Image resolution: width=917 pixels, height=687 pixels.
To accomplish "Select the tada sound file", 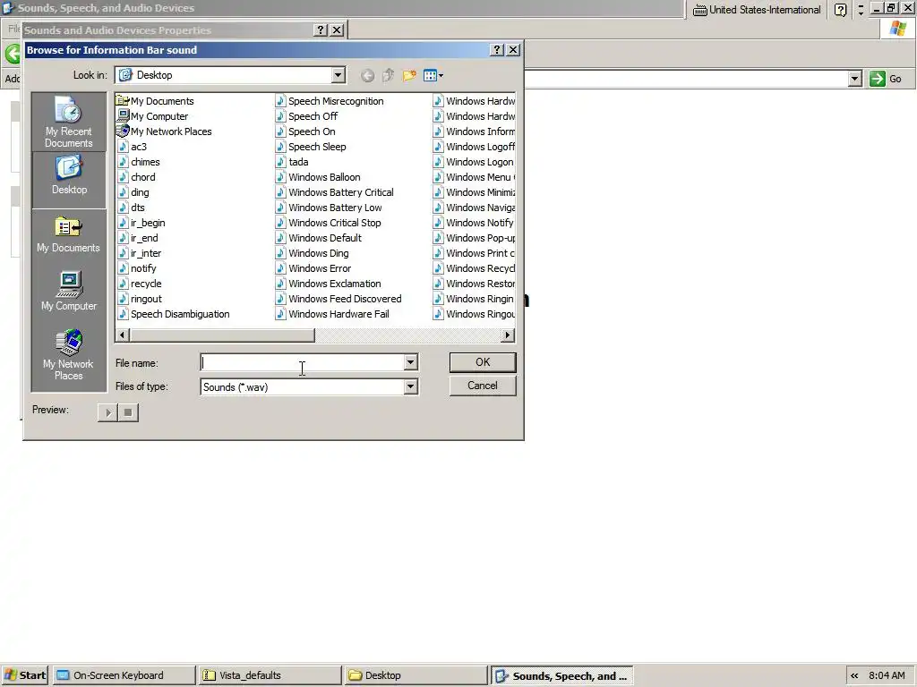I will click(x=292, y=162).
